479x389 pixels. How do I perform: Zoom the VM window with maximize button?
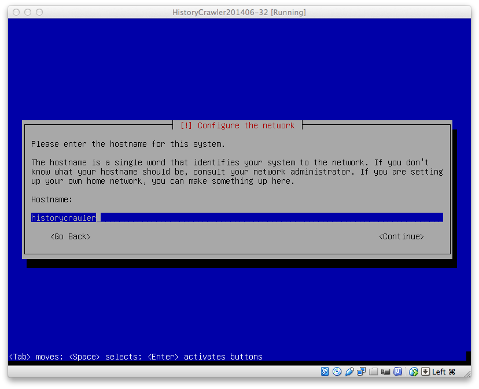click(x=39, y=12)
